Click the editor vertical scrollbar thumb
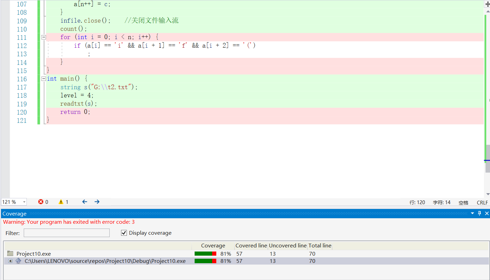 pos(488,159)
